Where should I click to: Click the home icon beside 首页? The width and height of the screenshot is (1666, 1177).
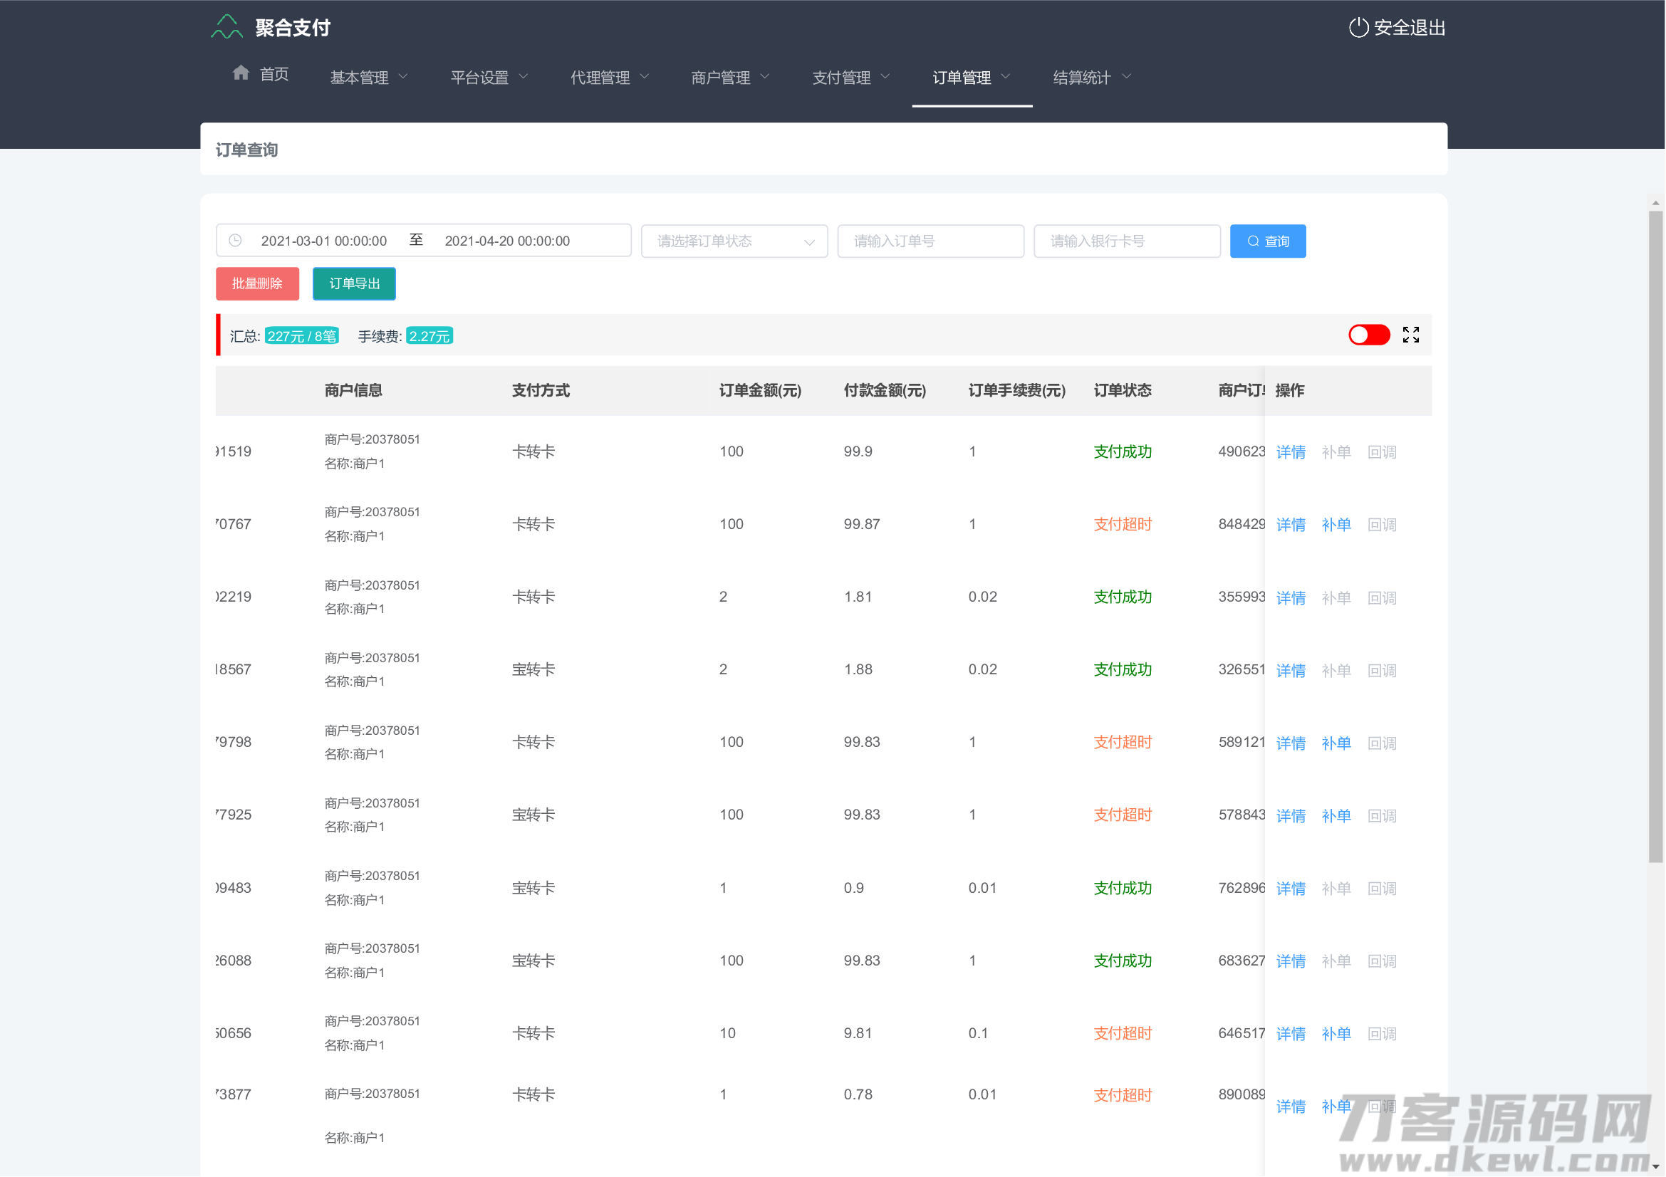(x=241, y=73)
